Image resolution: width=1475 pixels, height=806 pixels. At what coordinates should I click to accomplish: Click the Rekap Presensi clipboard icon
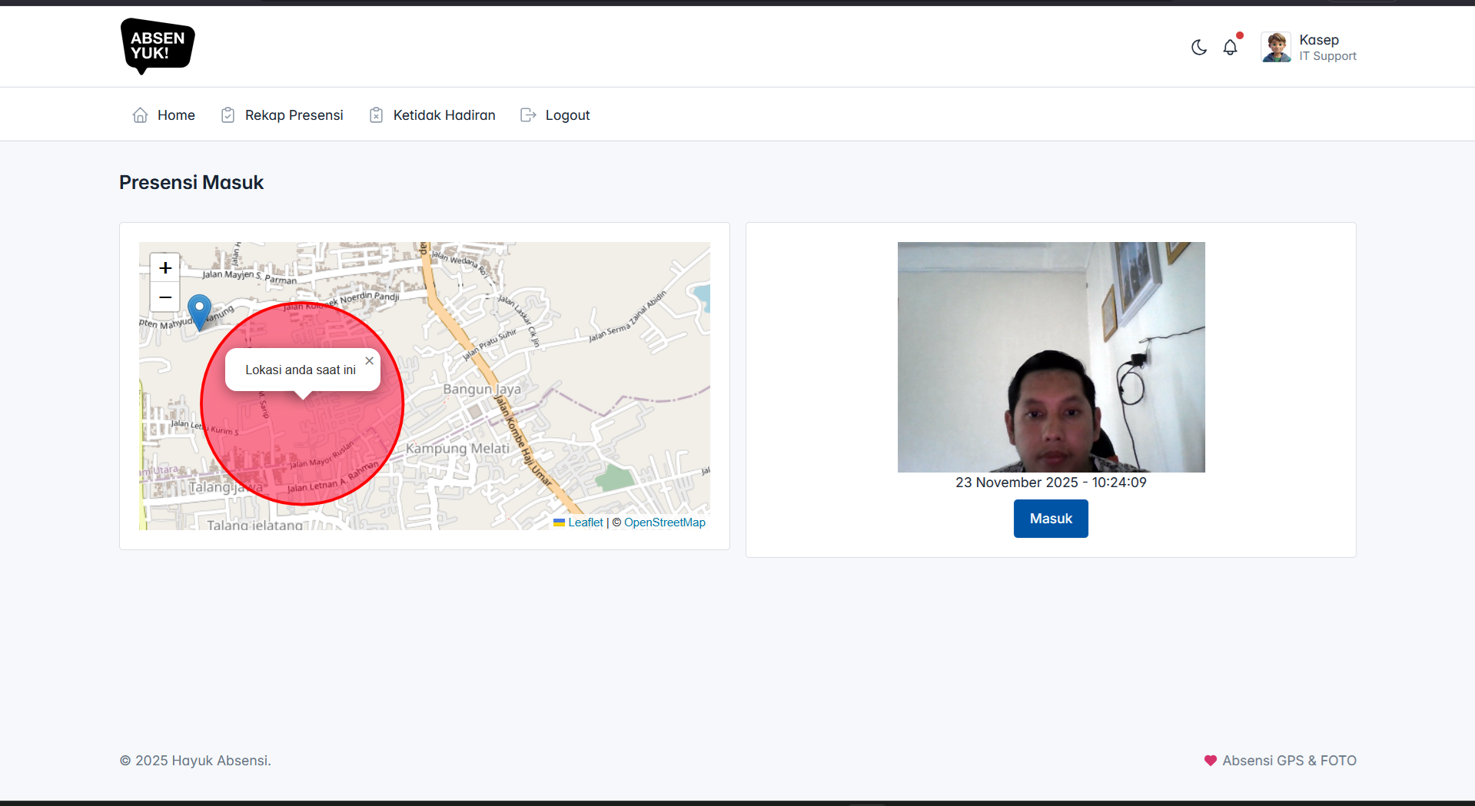pyautogui.click(x=228, y=115)
